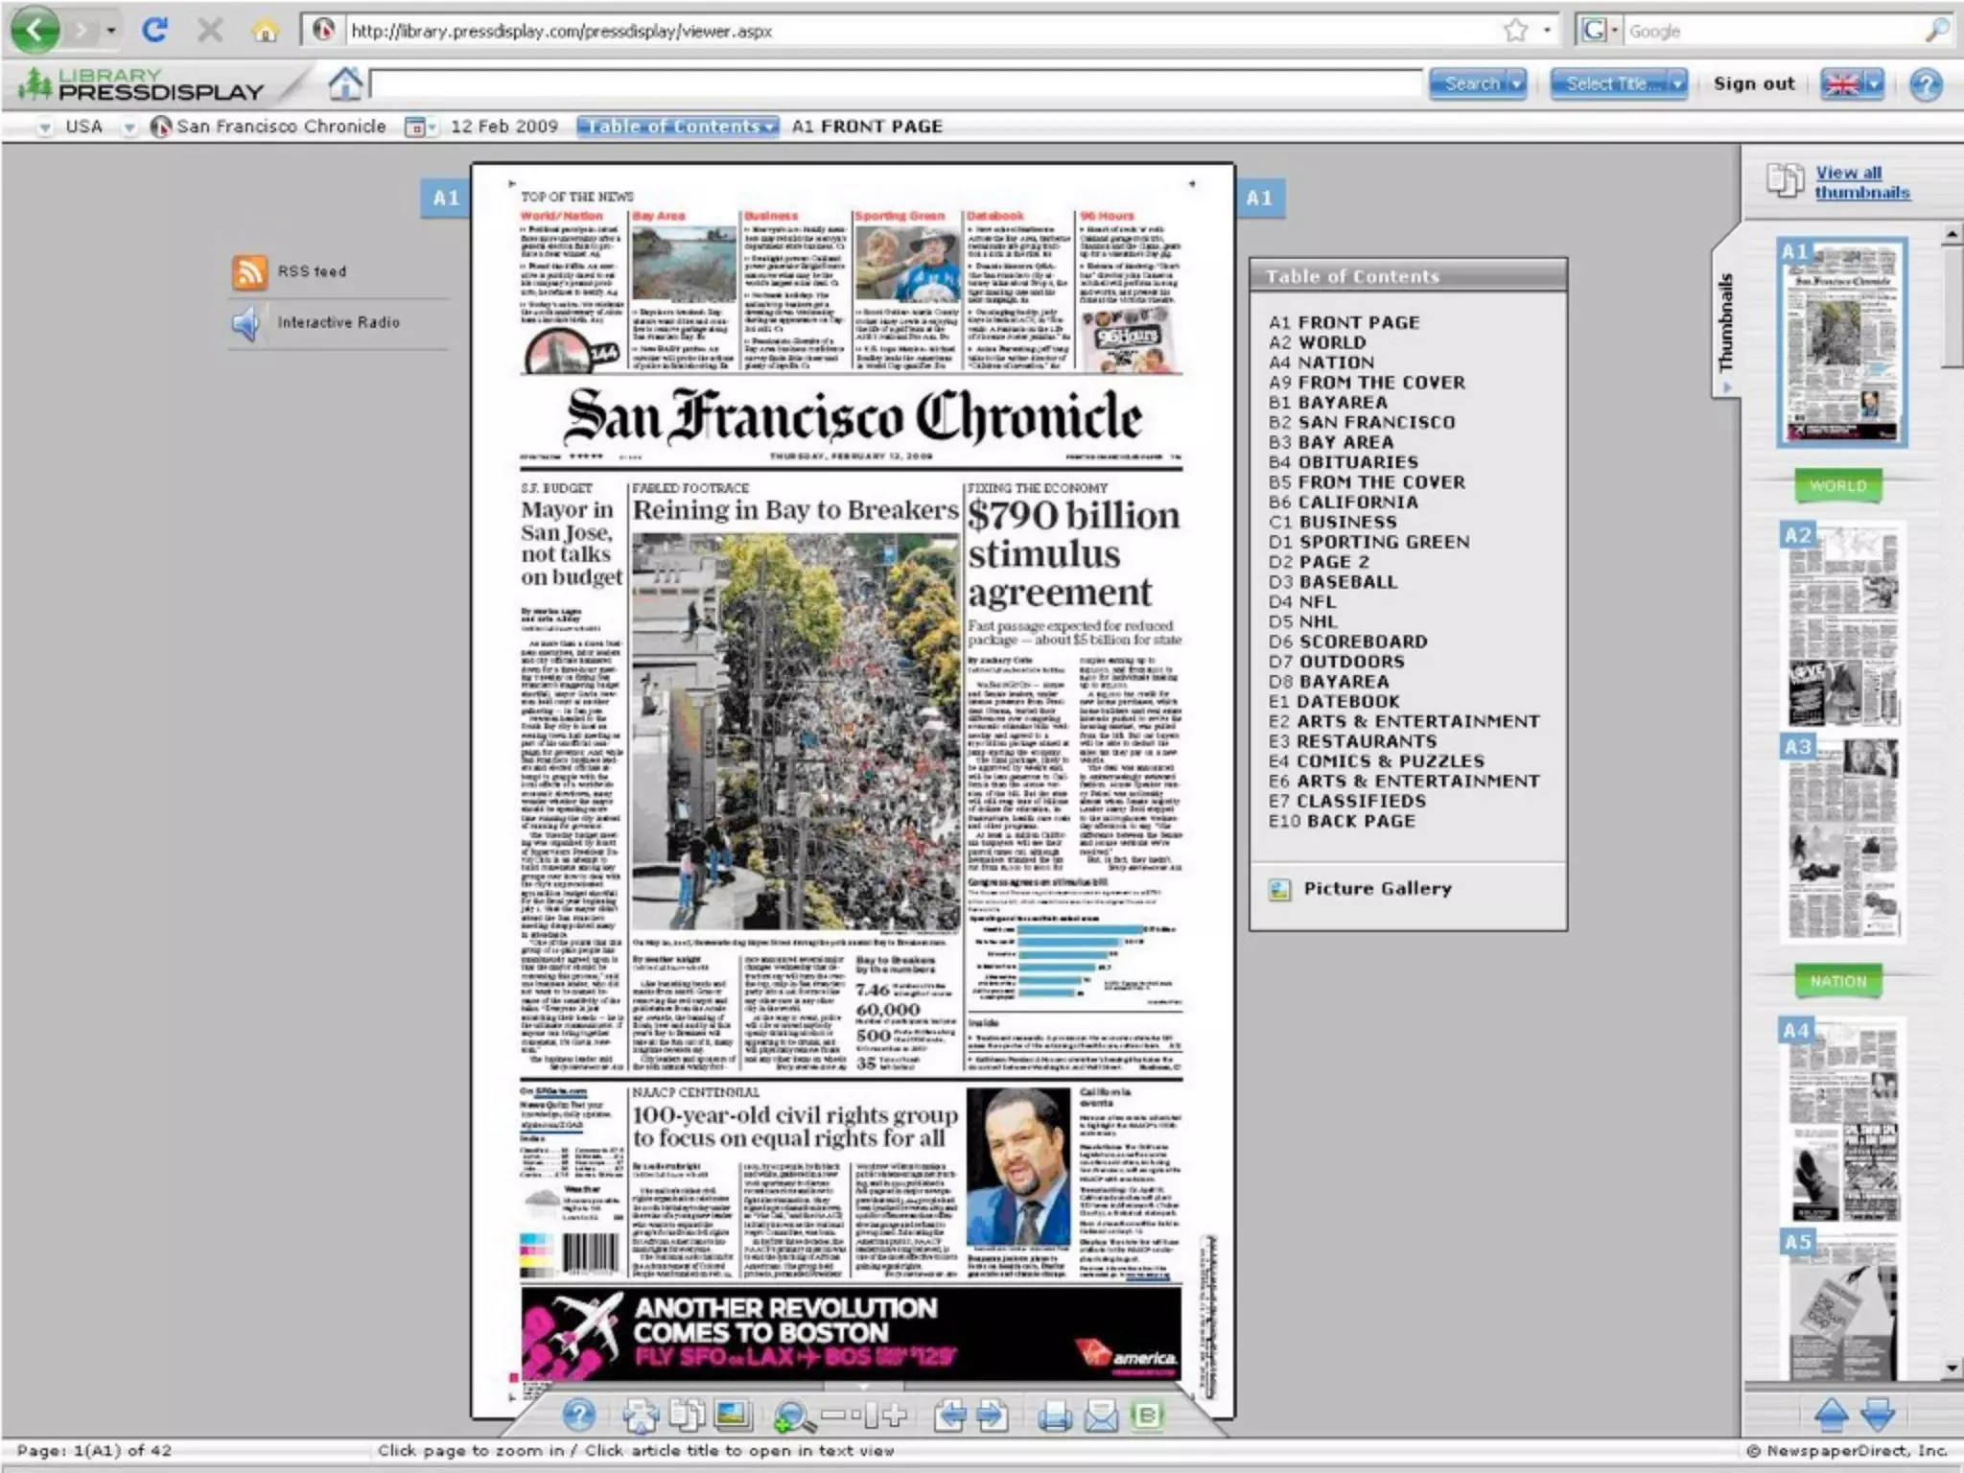Click the zoom slider handle

pos(872,1415)
